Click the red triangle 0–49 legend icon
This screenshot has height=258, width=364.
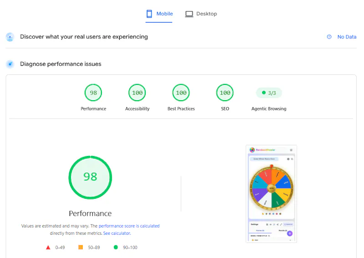coord(48,248)
